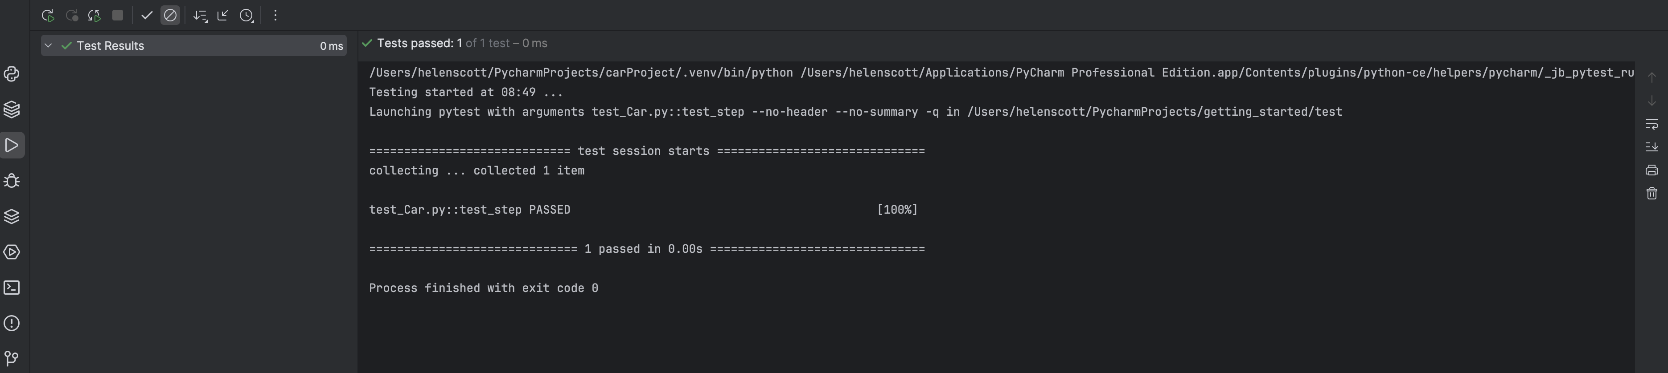Image resolution: width=1668 pixels, height=373 pixels.
Task: Open the Python Console tool window
Action: click(x=12, y=74)
